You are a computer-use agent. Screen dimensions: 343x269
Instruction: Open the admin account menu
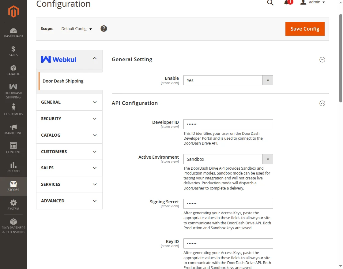pyautogui.click(x=312, y=3)
